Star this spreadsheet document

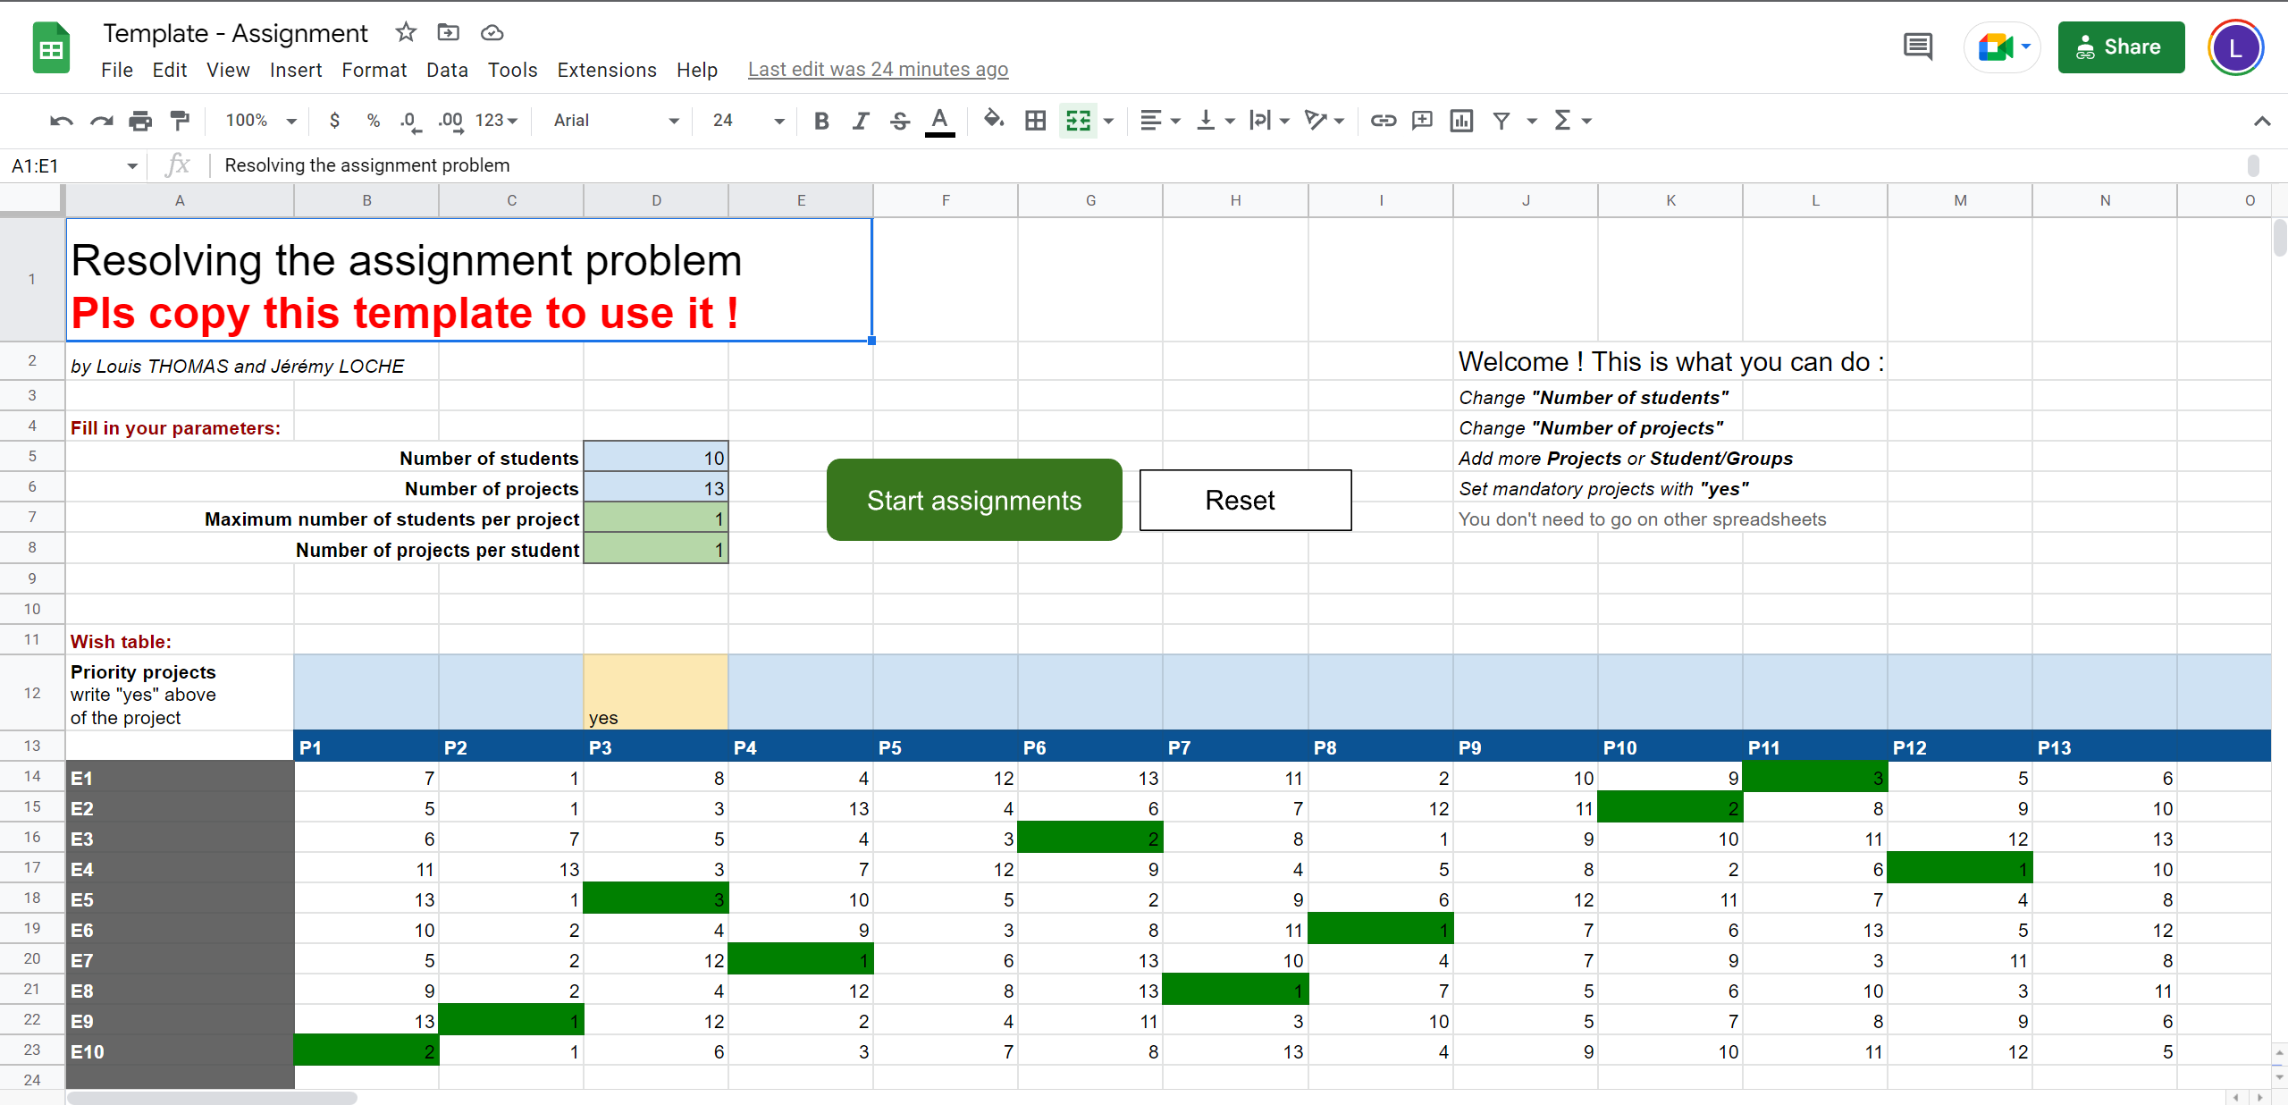(406, 33)
